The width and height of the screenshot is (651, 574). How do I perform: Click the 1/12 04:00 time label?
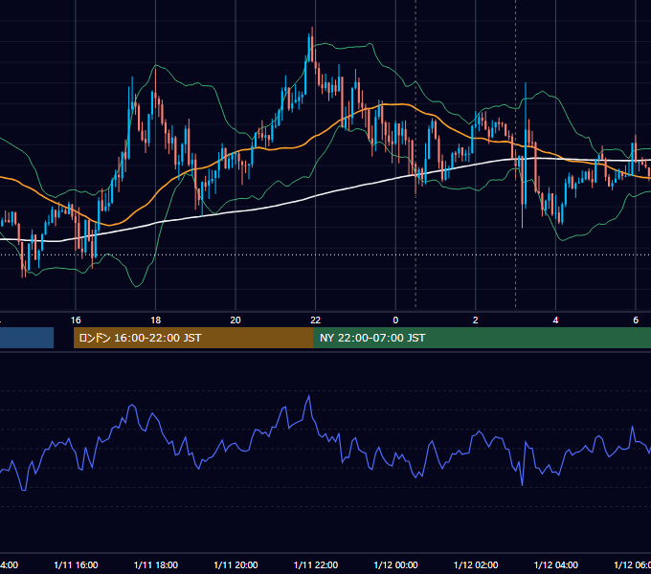pyautogui.click(x=556, y=564)
